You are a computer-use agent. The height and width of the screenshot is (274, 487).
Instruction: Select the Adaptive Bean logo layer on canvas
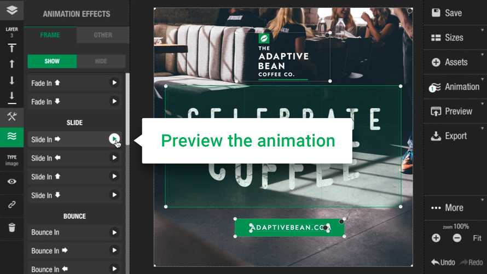[283, 56]
